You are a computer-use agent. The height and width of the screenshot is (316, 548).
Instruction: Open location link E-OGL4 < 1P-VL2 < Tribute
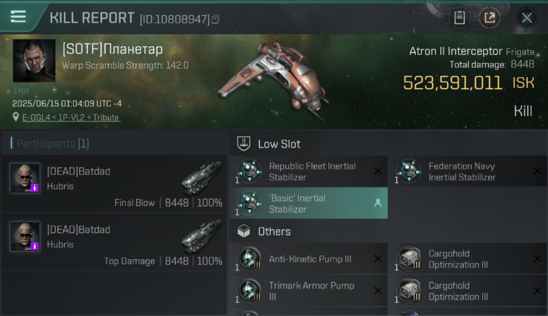71,118
